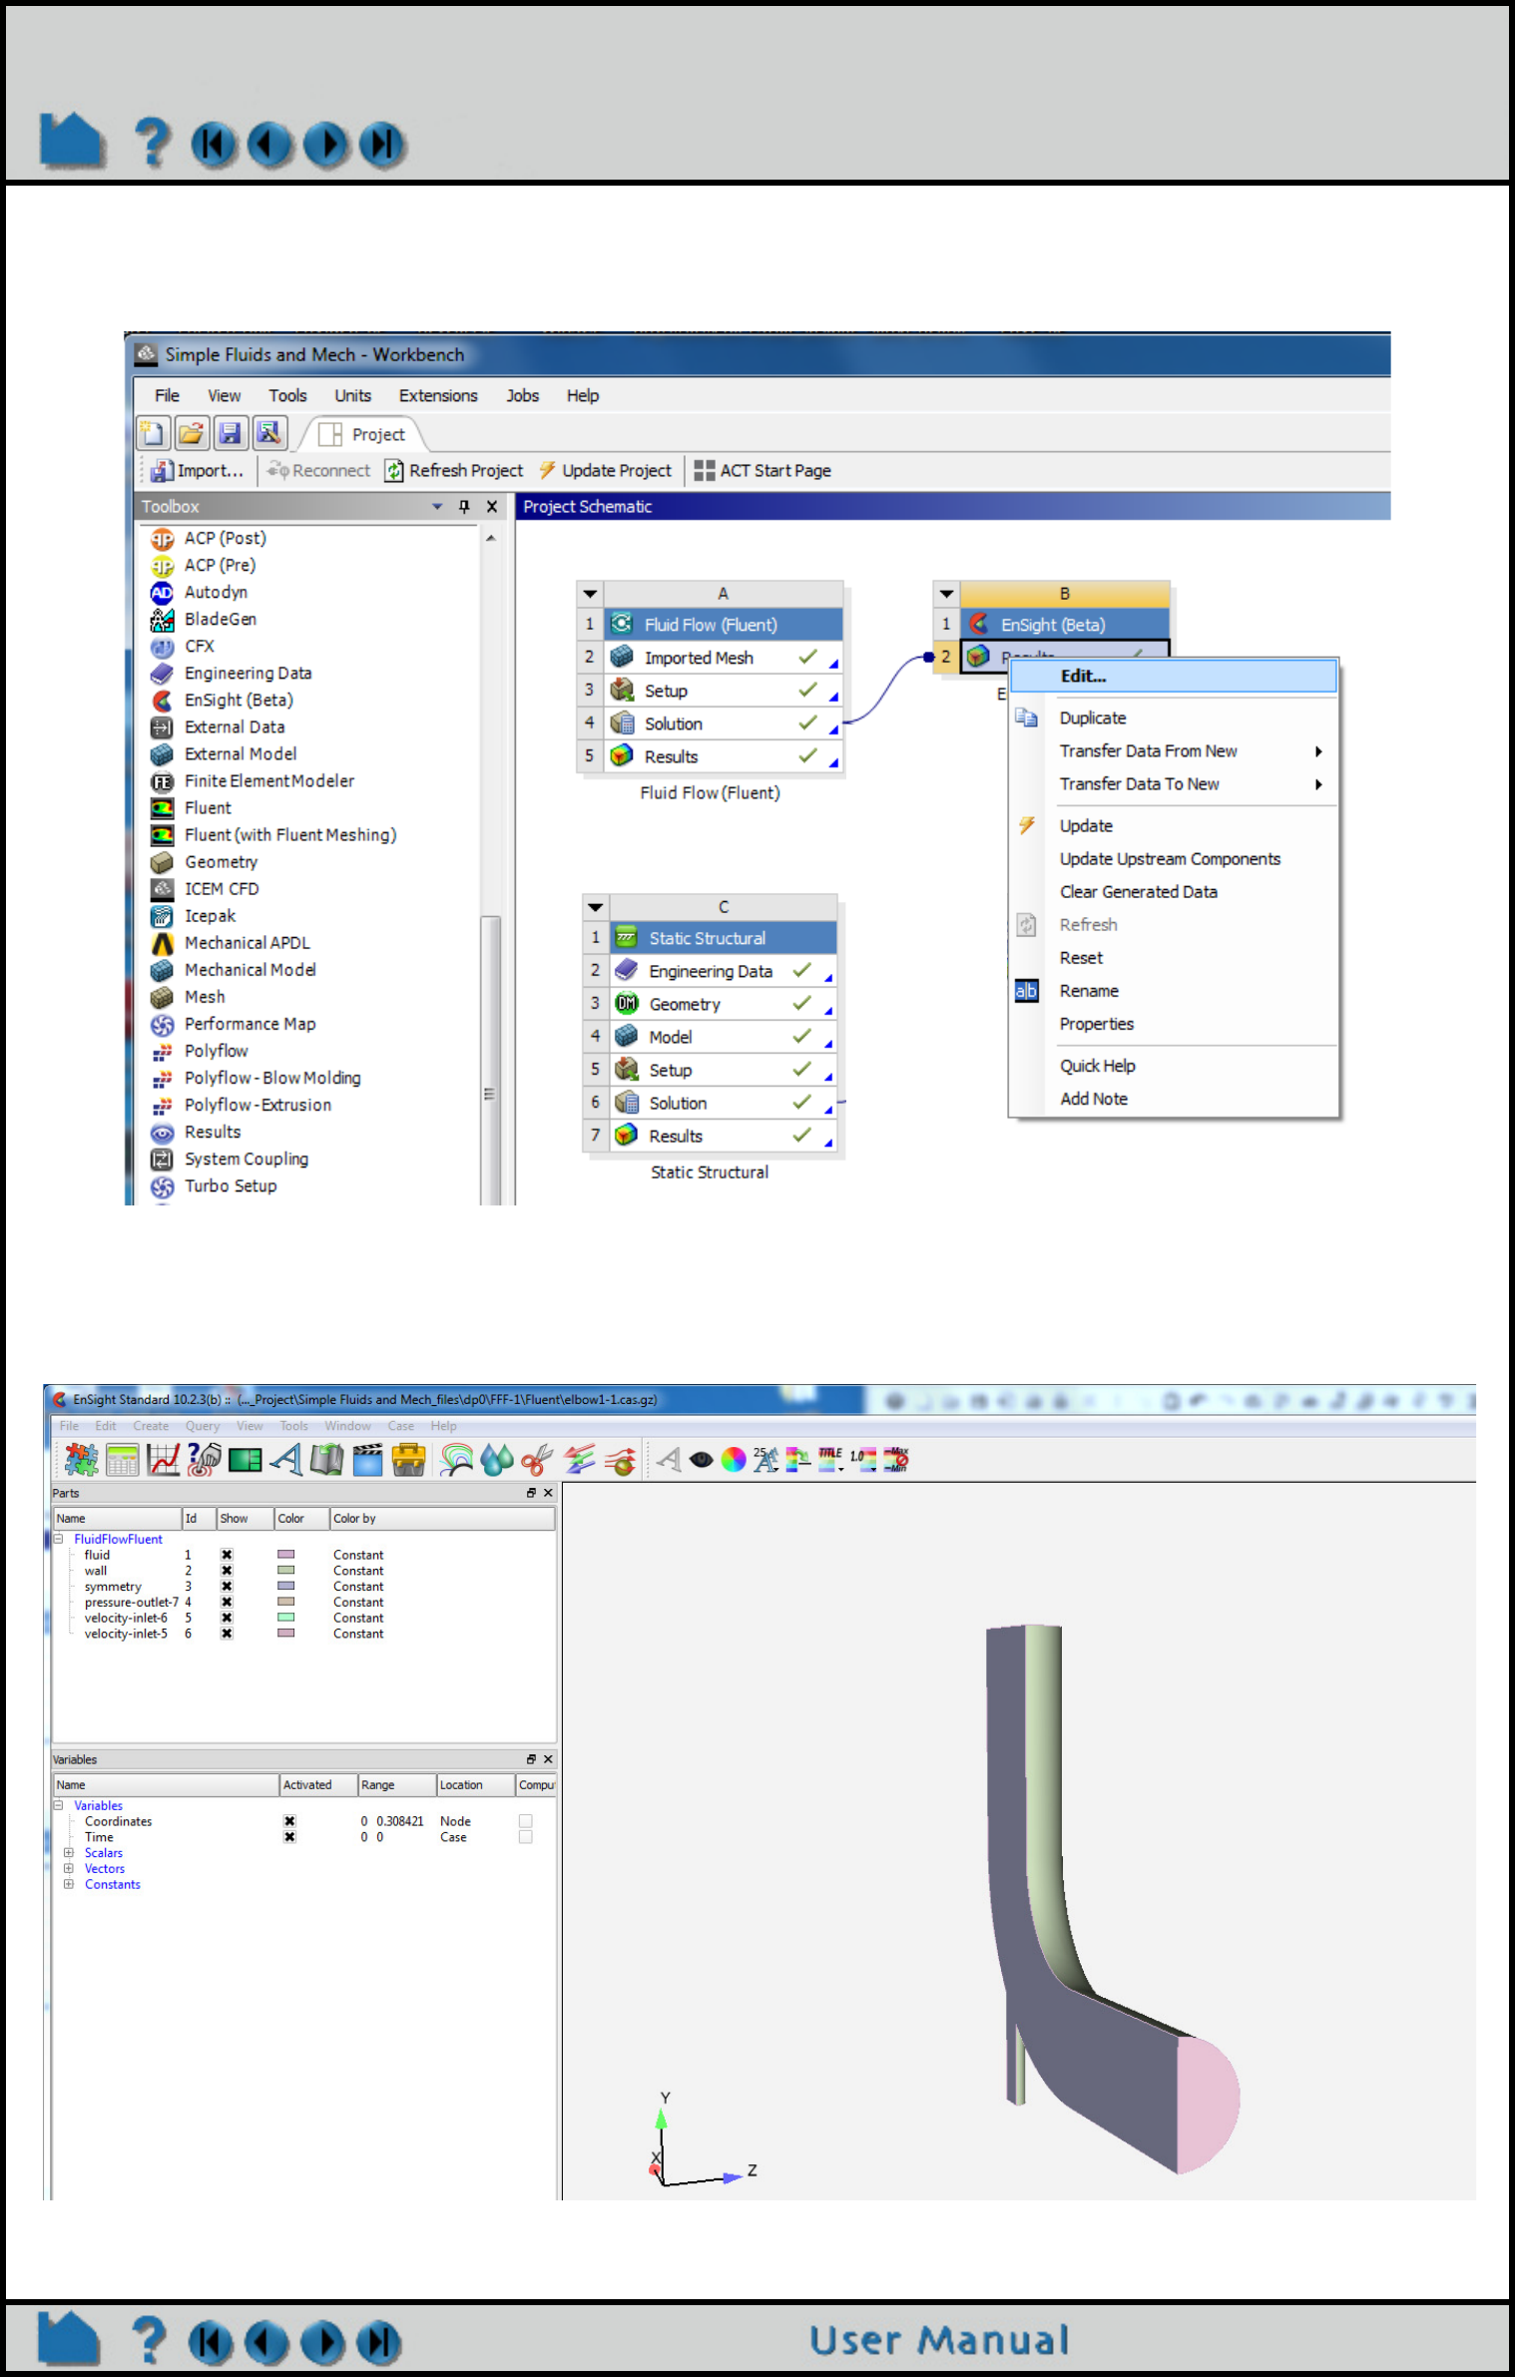Click the color swatch of the wall part
This screenshot has width=1515, height=2377.
(286, 1571)
